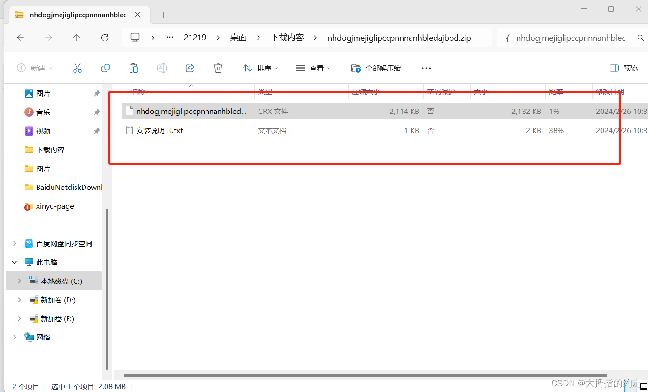The height and width of the screenshot is (392, 648).
Task: Open 图片 pinned in sidebar
Action: (43, 94)
